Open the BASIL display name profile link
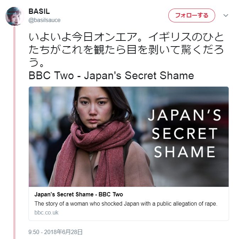 point(39,11)
